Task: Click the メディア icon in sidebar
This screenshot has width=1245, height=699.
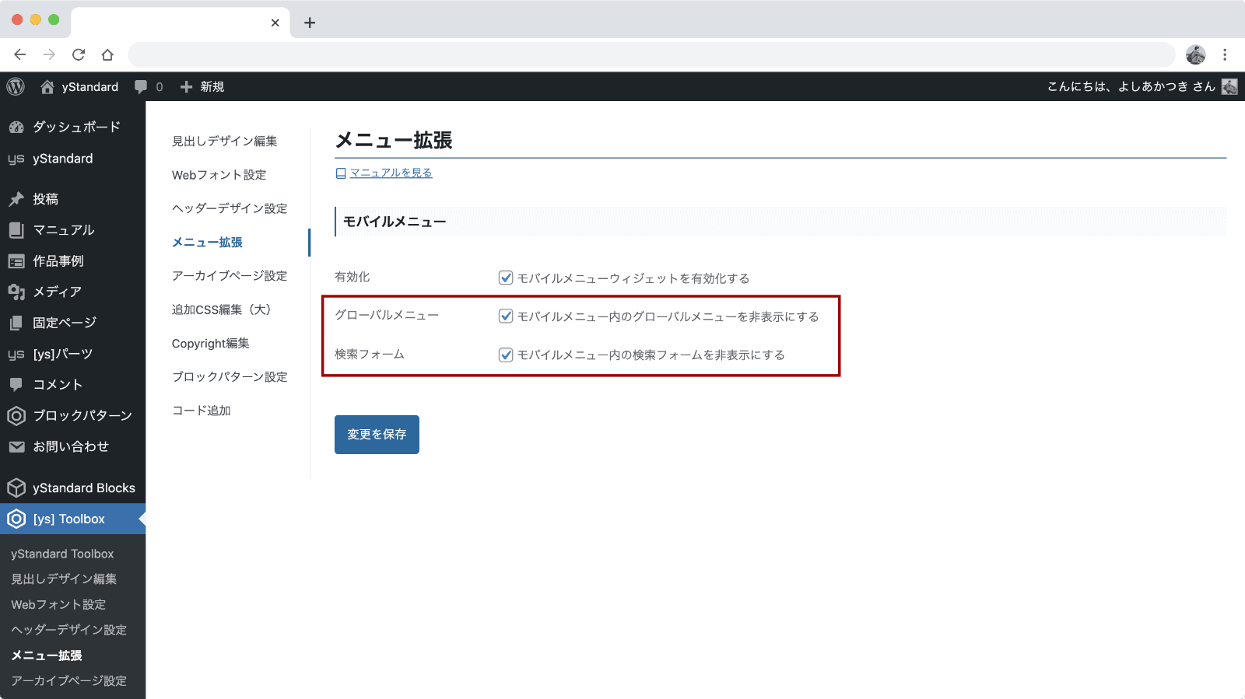Action: 16,292
